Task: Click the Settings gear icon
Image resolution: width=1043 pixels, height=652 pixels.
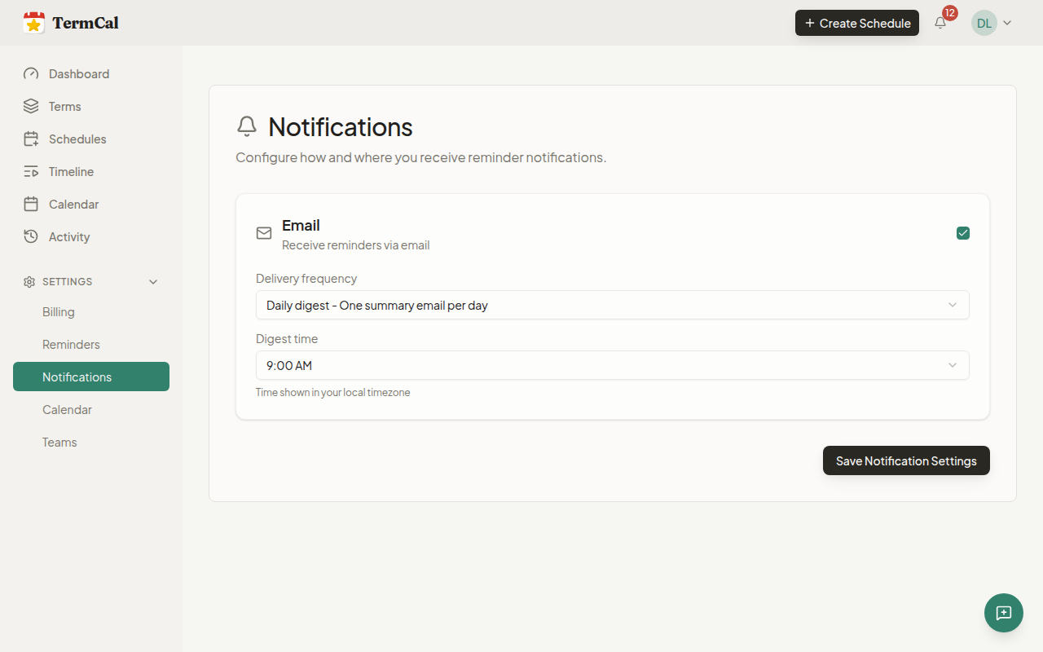Action: pyautogui.click(x=29, y=282)
